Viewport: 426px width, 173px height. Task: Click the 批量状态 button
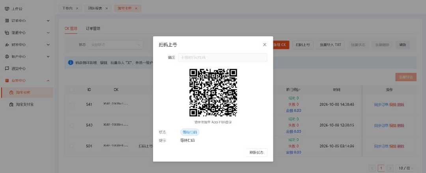358,45
